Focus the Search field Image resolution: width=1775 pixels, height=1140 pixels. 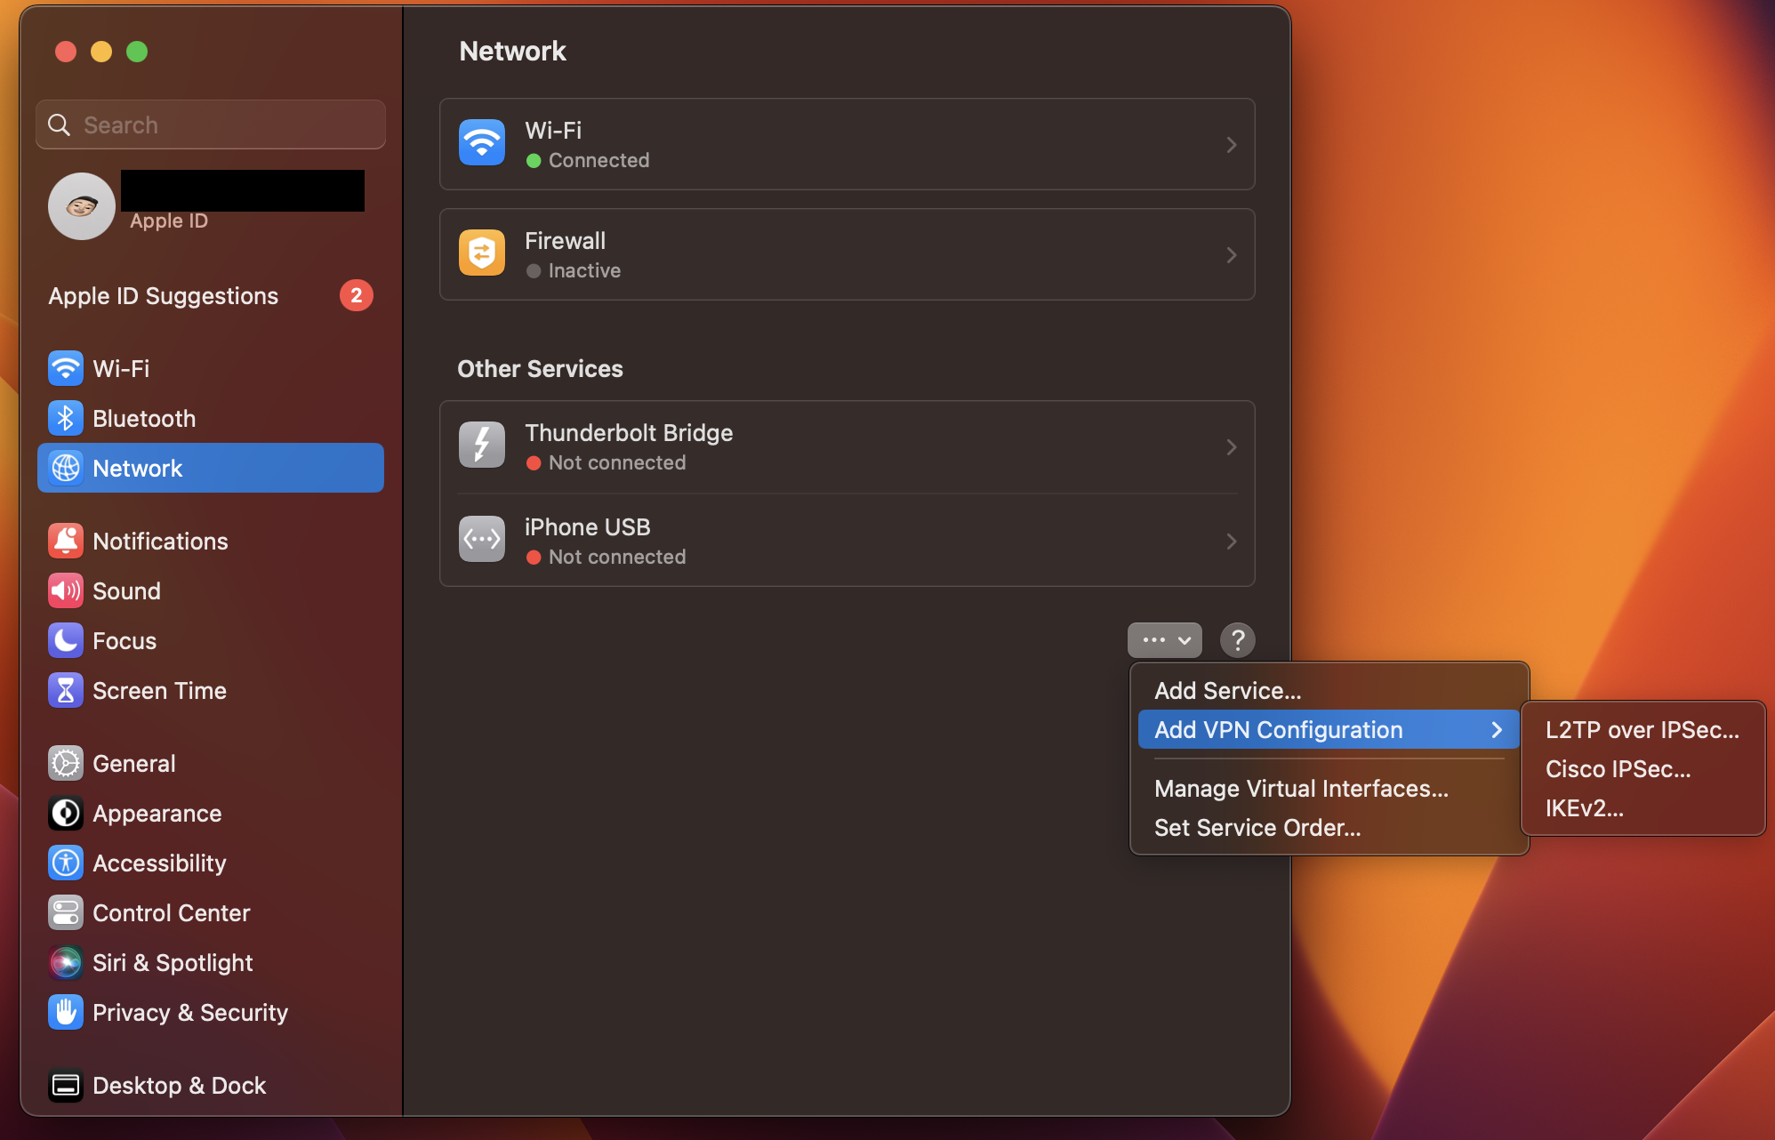pos(211,124)
